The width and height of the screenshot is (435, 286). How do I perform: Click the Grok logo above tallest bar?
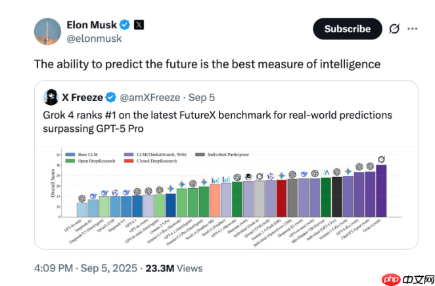382,159
